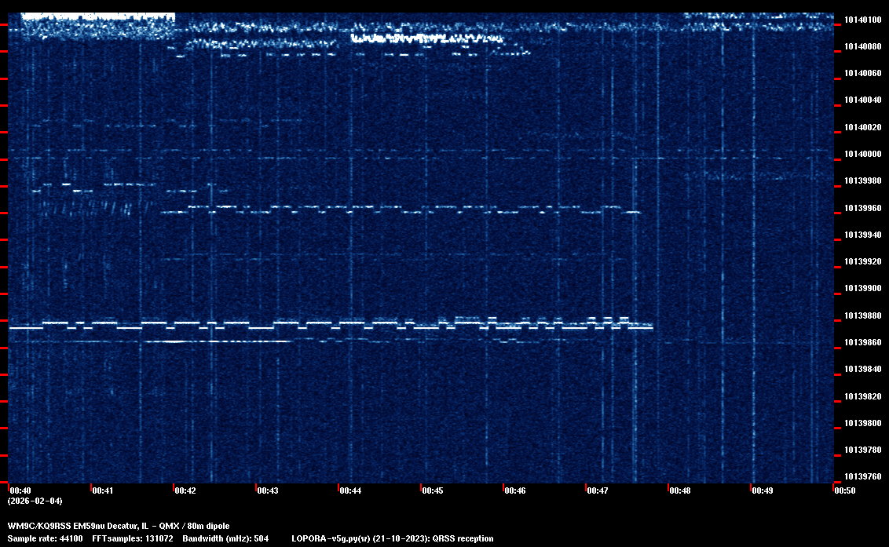Select the Sample rate: 44100 text
The width and height of the screenshot is (889, 547).
(46, 538)
